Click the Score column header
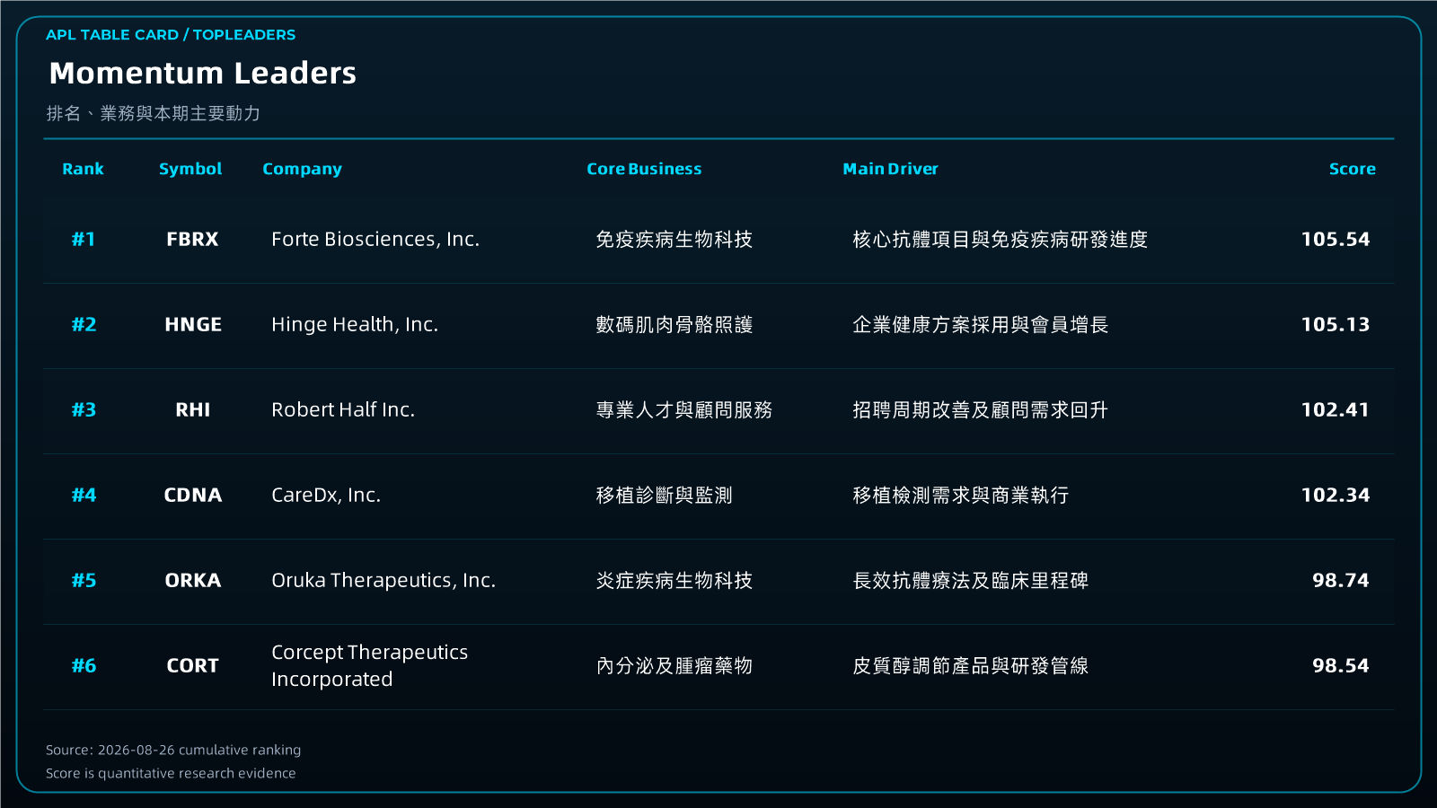1437x808 pixels. [x=1352, y=169]
